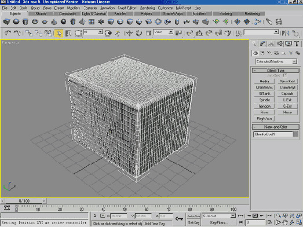Screen dimensions: 303x227
Task: Activate the Select and Move tool
Action: 129,34
